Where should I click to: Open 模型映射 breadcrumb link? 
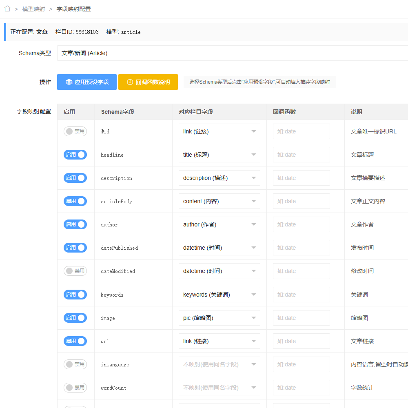click(33, 9)
